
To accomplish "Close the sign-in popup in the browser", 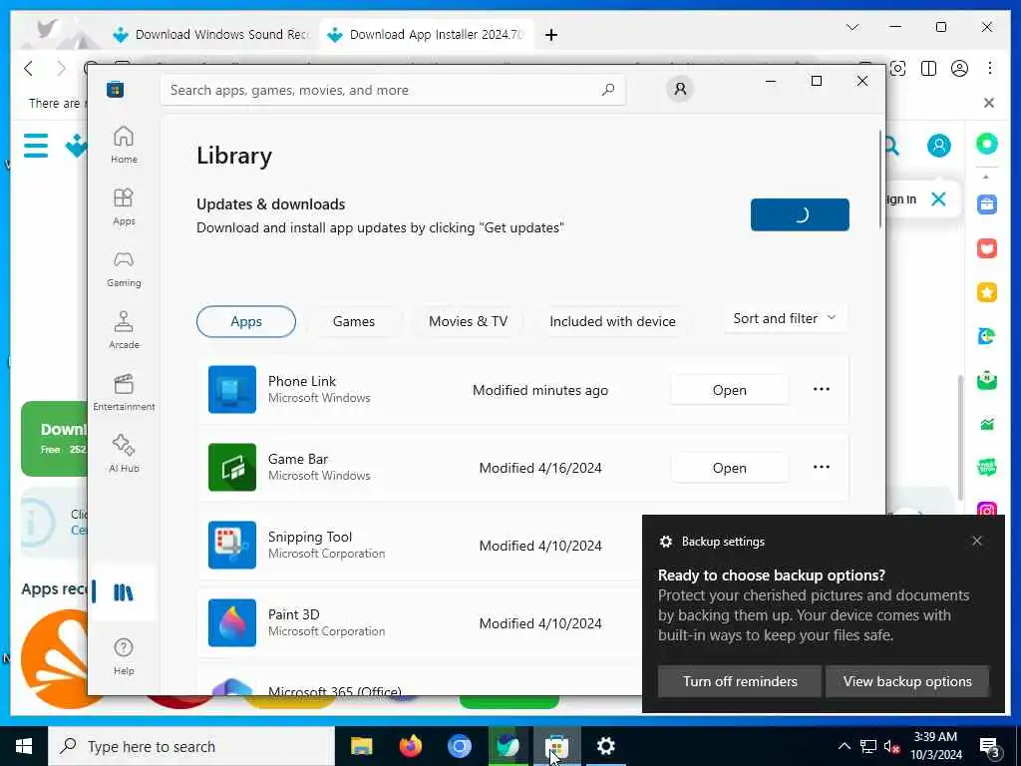I will tap(938, 198).
